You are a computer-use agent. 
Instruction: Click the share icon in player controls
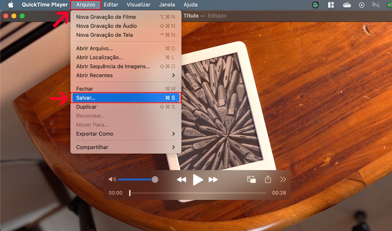coord(268,179)
